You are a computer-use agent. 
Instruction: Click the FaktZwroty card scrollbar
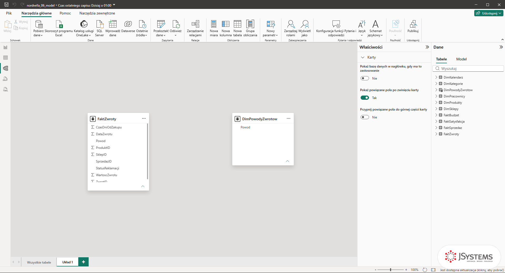[x=148, y=151]
